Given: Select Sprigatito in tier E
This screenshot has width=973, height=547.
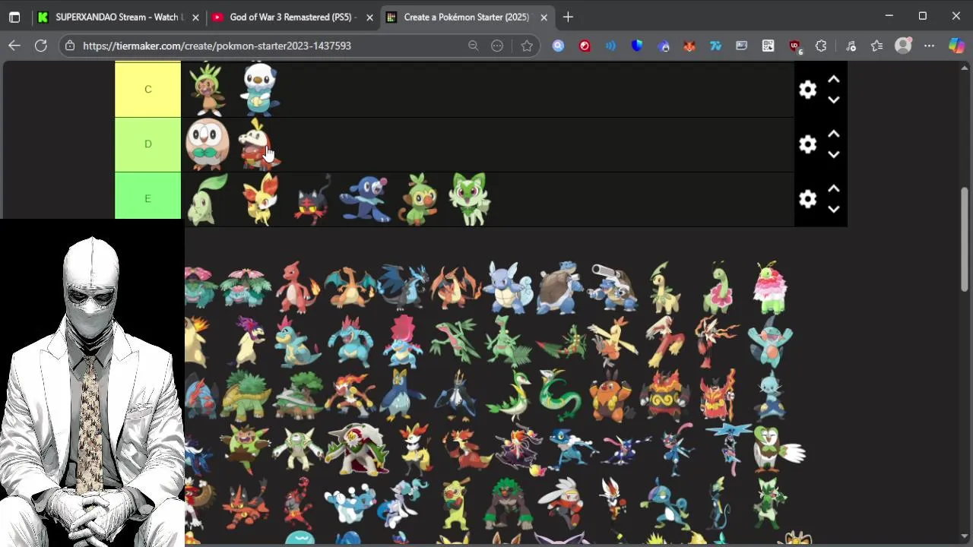Looking at the screenshot, I should point(470,199).
